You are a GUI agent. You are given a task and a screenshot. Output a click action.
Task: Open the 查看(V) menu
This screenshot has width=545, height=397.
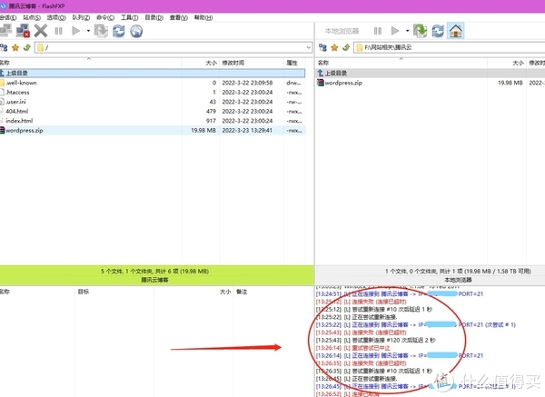179,17
